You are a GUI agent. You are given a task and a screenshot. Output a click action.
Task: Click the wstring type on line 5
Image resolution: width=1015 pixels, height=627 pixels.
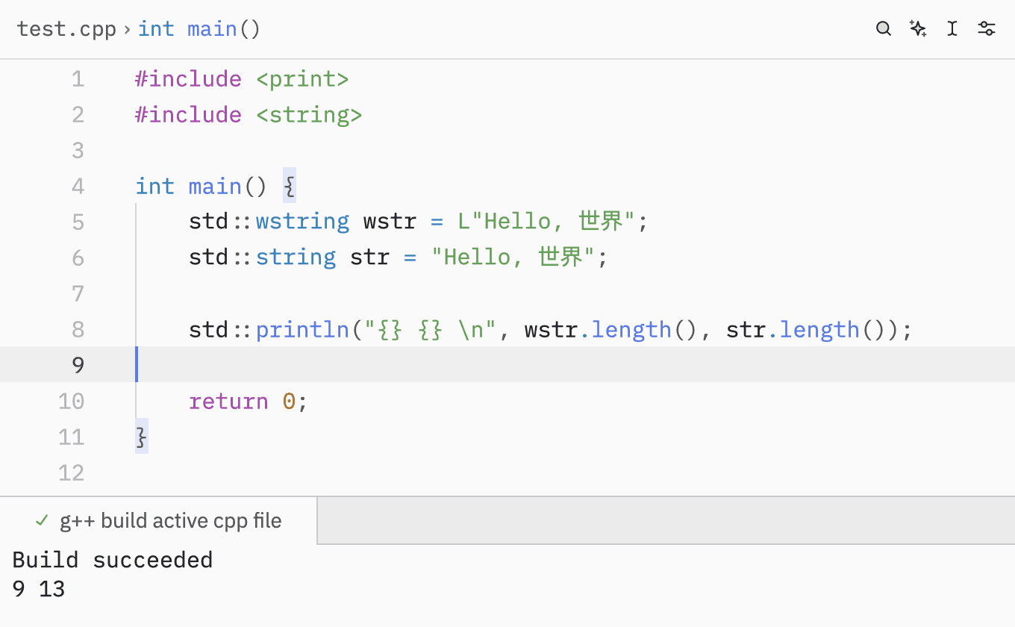pos(302,222)
